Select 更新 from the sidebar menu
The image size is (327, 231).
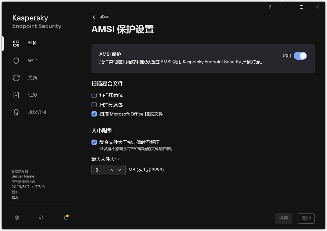click(32, 78)
